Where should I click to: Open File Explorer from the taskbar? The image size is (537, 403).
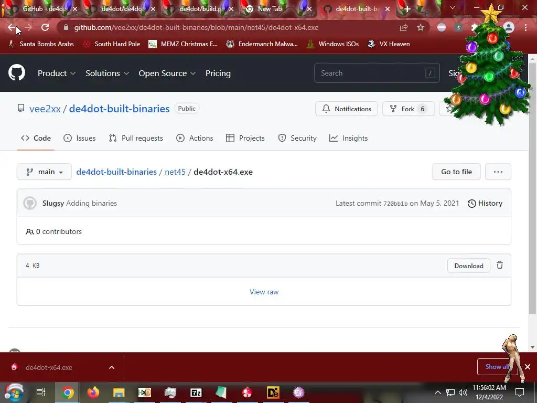(x=119, y=393)
